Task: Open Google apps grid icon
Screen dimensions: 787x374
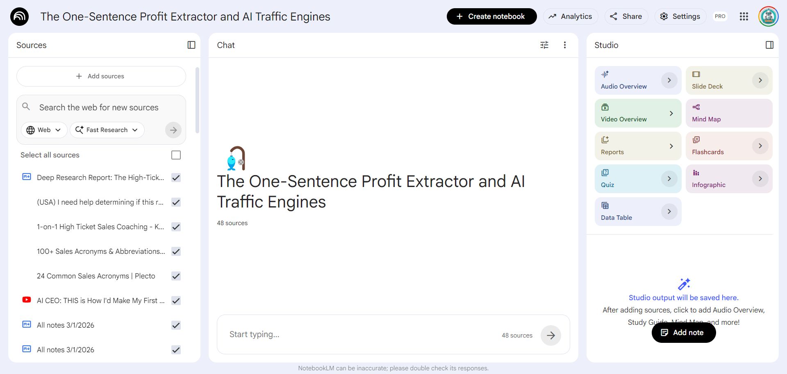Action: pyautogui.click(x=744, y=16)
